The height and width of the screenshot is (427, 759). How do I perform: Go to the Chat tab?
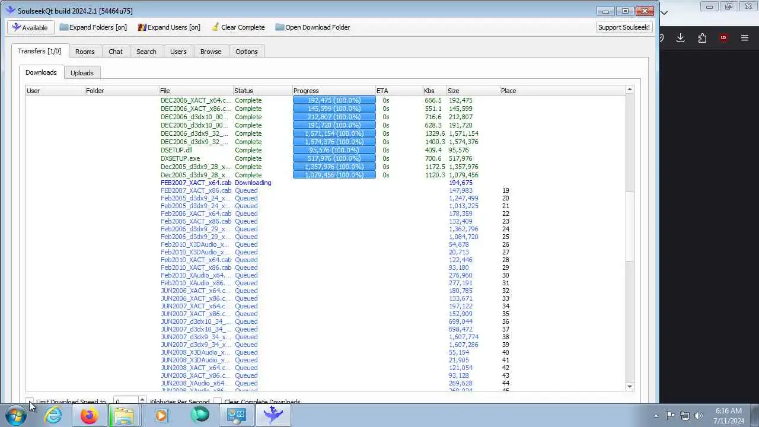click(x=116, y=52)
